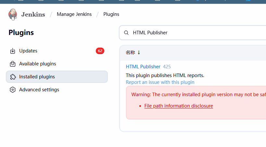Click the Jenkins butler logo icon
Screen dimensions: 266x147
point(13,14)
